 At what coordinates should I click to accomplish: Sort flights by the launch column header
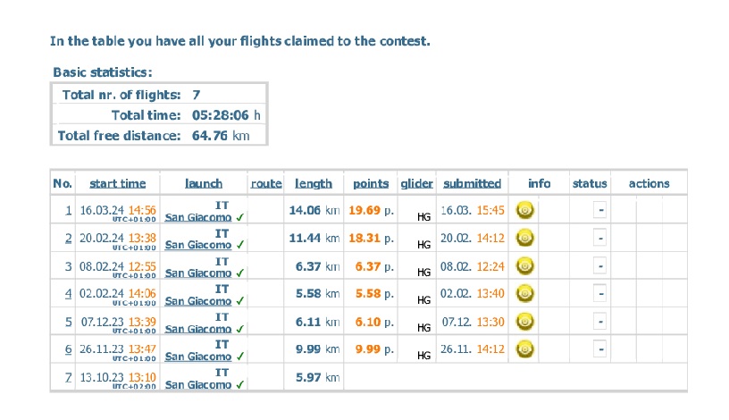tap(204, 184)
